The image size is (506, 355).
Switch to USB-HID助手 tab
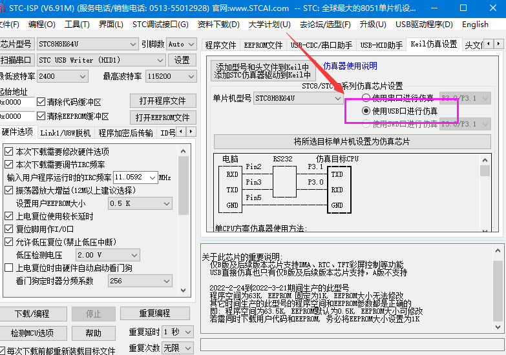(x=381, y=45)
